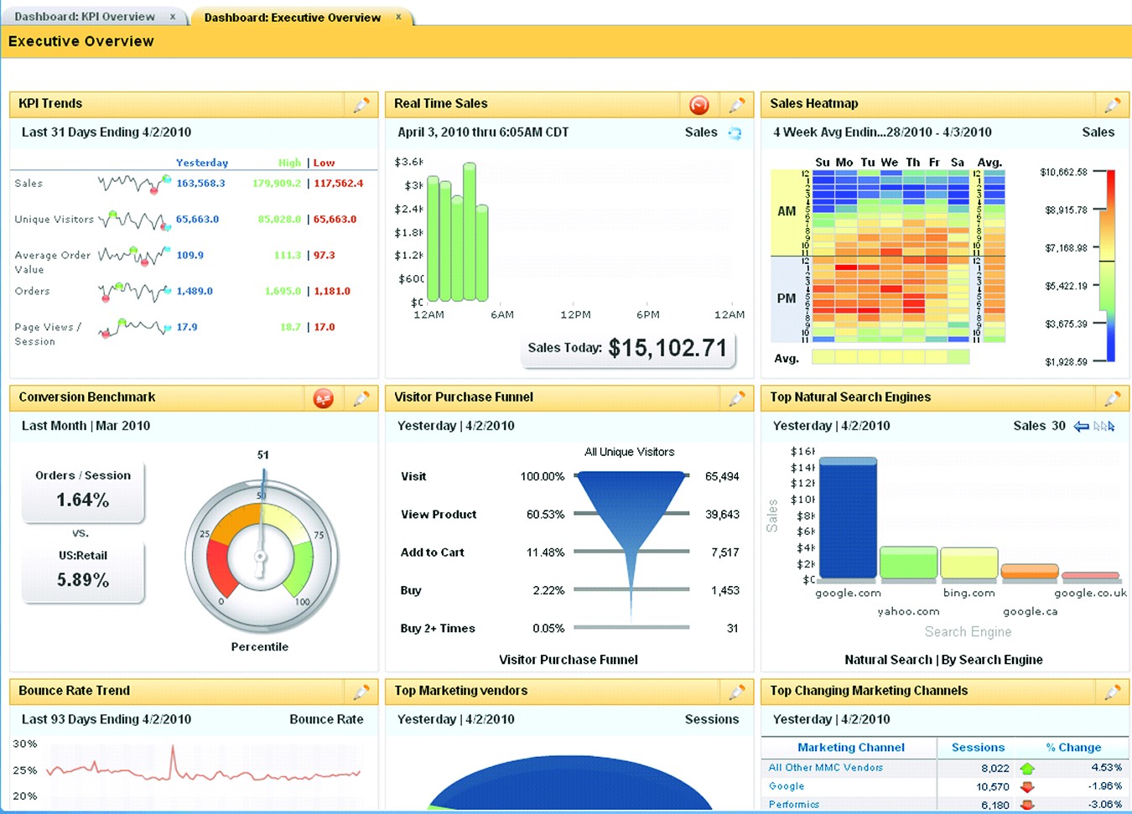Viewport: 1132px width, 814px height.
Task: Click red icon in Conversion Benchmark header
Action: 324,398
